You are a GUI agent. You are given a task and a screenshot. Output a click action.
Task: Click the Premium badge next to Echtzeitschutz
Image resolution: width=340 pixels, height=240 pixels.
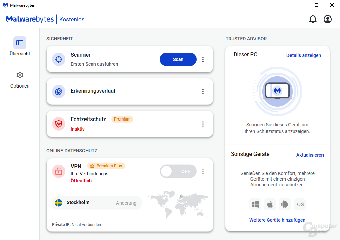pos(122,119)
